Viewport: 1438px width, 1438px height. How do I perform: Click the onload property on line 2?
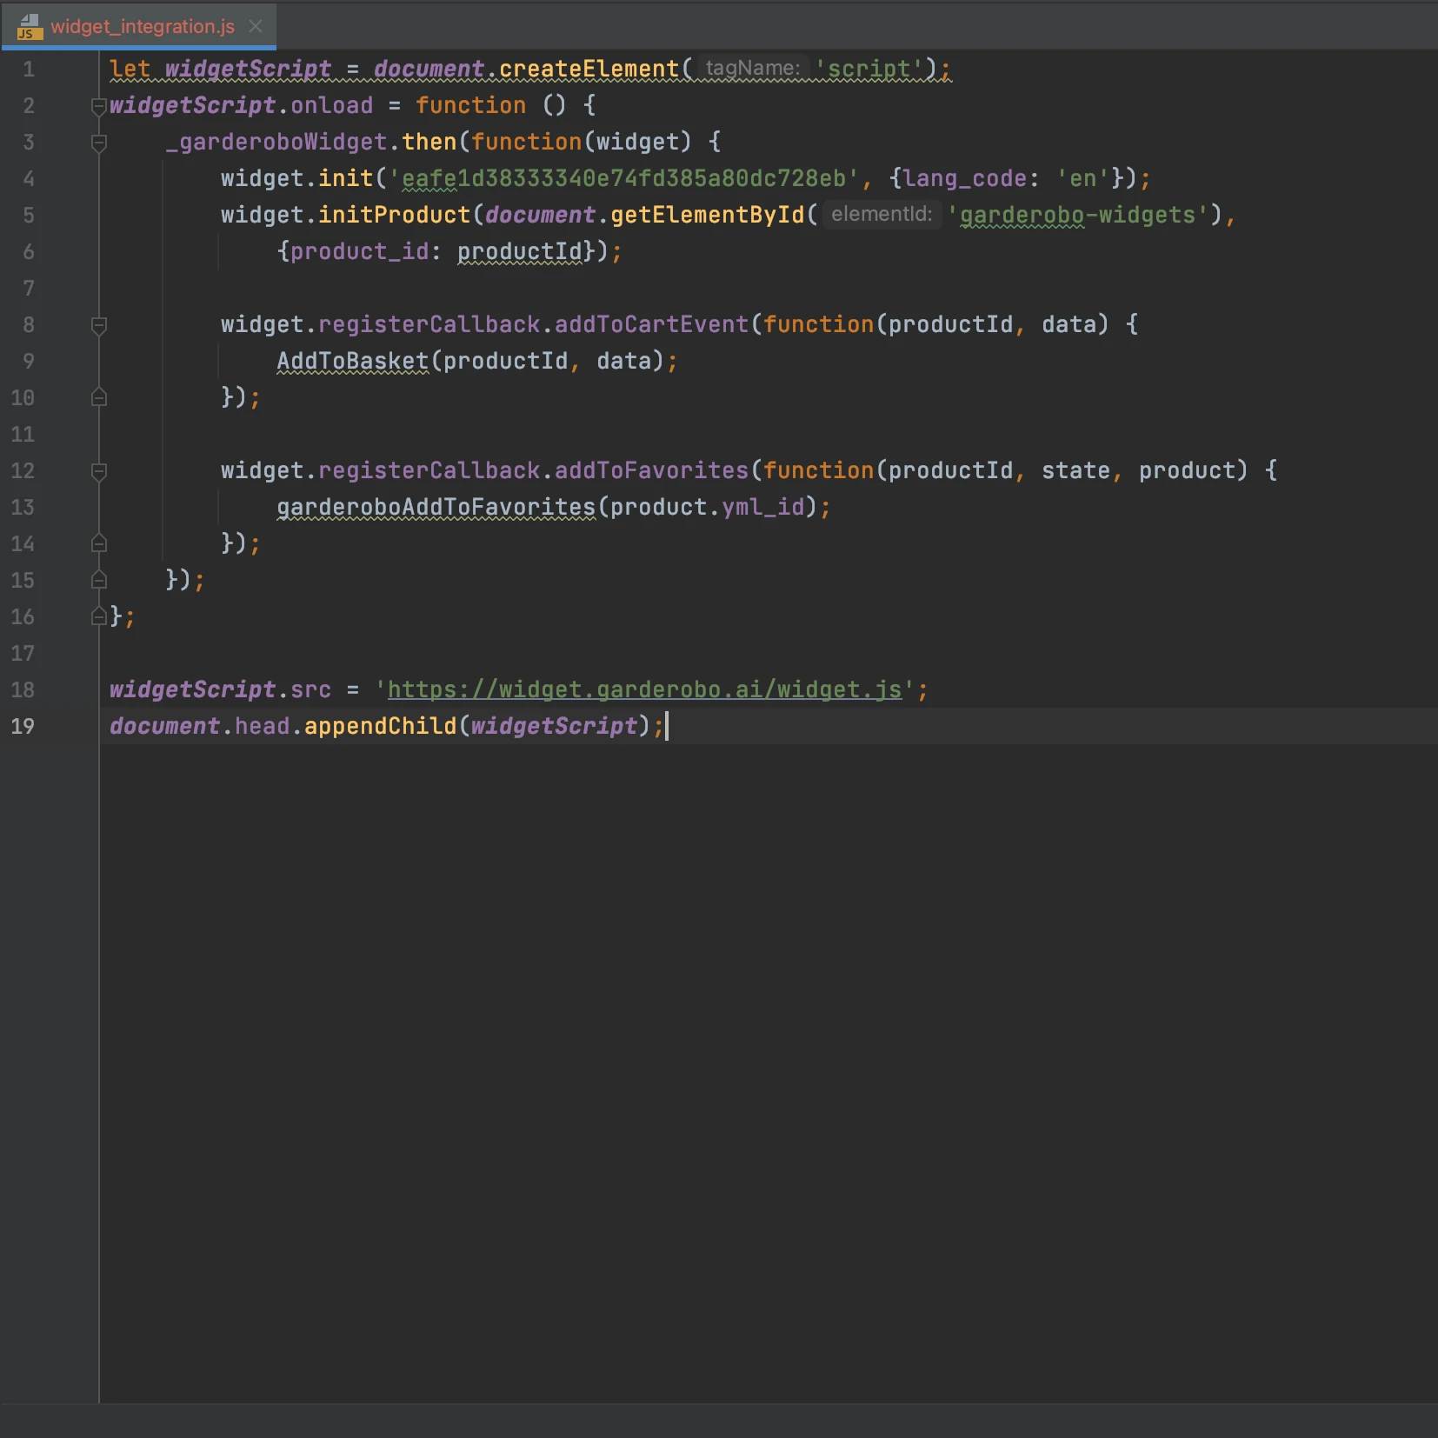tap(331, 105)
